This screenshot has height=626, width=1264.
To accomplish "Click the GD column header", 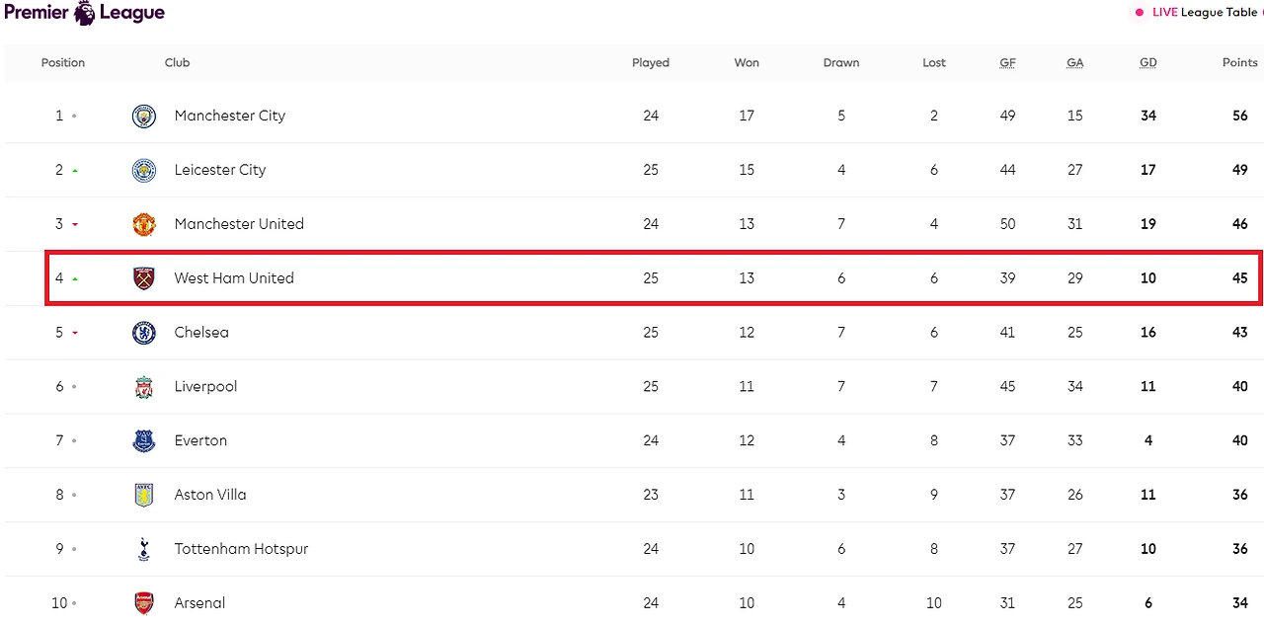I will click(1147, 62).
